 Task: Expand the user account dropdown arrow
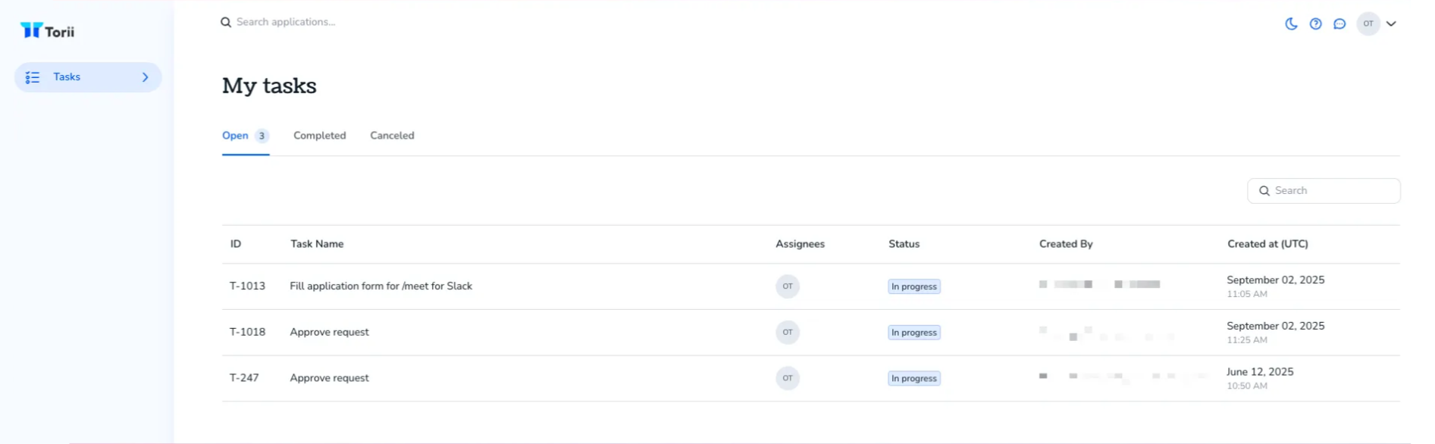pyautogui.click(x=1391, y=23)
